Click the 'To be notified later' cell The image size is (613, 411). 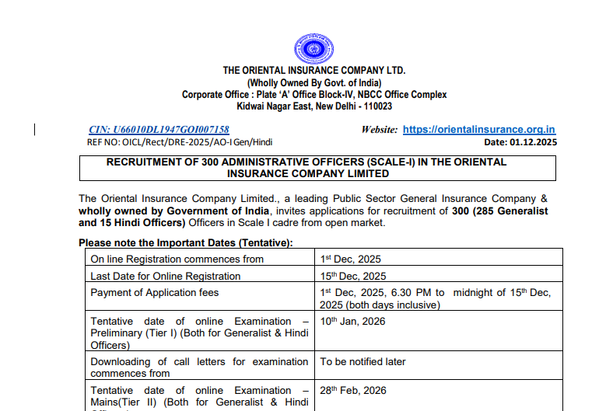point(363,361)
